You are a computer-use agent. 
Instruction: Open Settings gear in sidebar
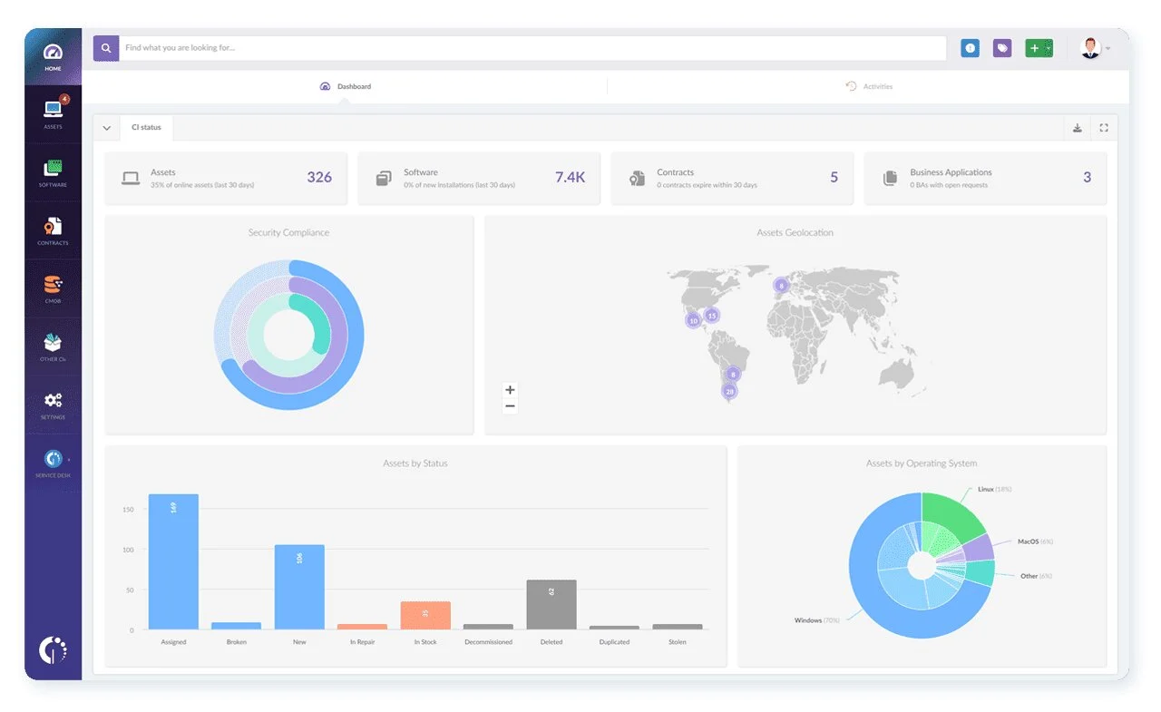[x=53, y=404]
